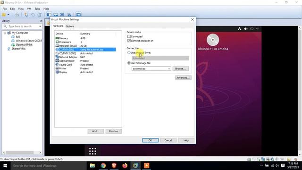Select the Display device
The height and width of the screenshot is (170, 302).
pos(85,72)
